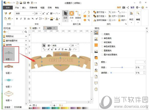Select the 文本 text tool
The image size is (151, 112).
coord(72,16)
